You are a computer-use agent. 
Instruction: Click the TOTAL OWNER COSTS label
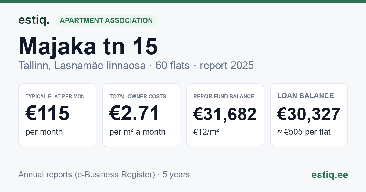[x=138, y=96]
